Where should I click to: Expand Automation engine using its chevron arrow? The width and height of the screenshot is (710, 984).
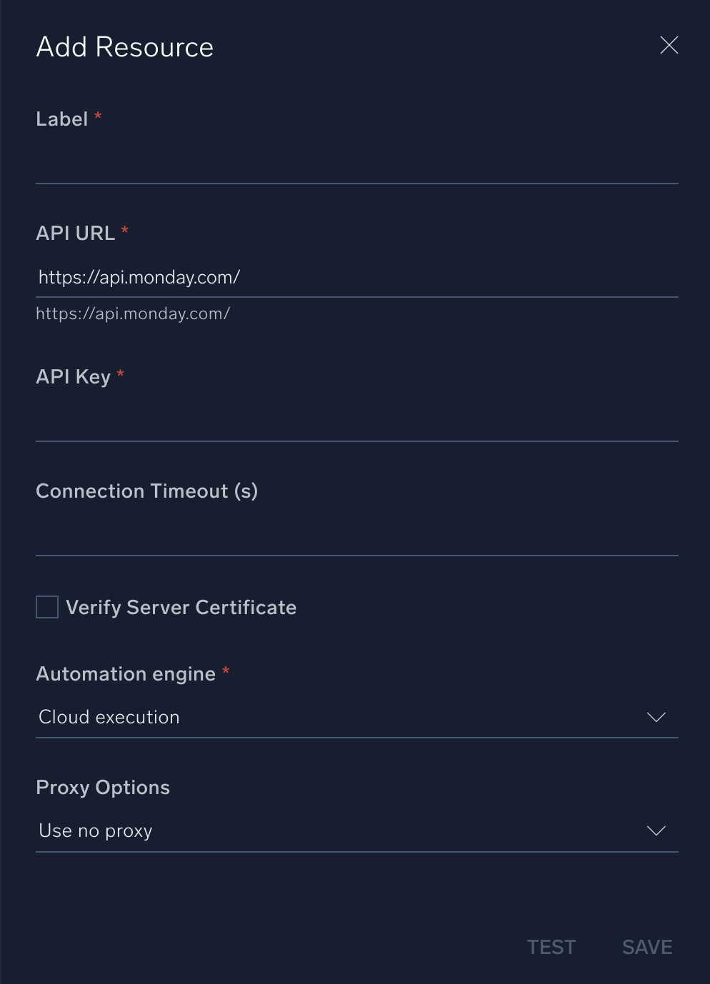pos(656,717)
